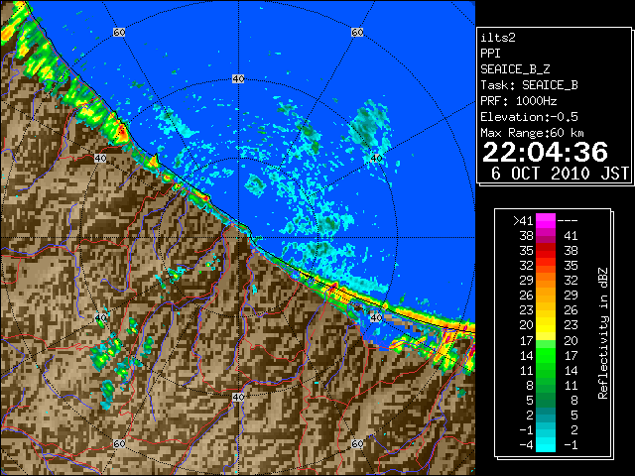Click the "Reflectivity in dBZ" axis title

coord(602,333)
